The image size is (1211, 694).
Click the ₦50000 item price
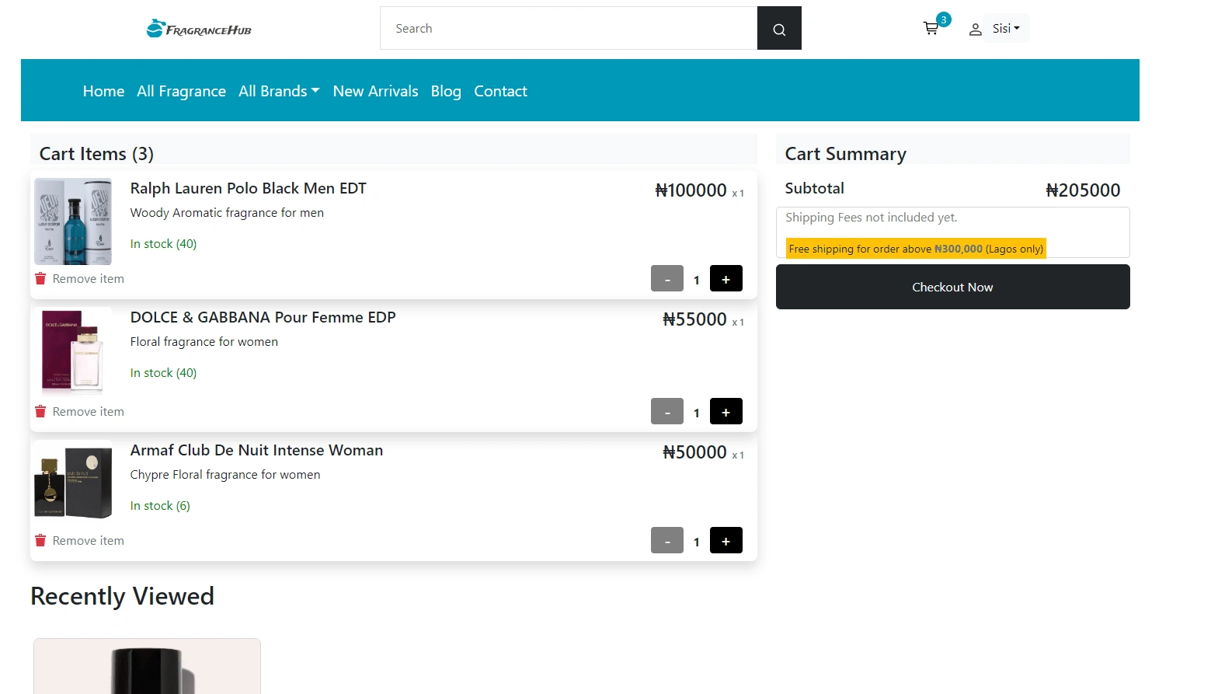coord(694,452)
